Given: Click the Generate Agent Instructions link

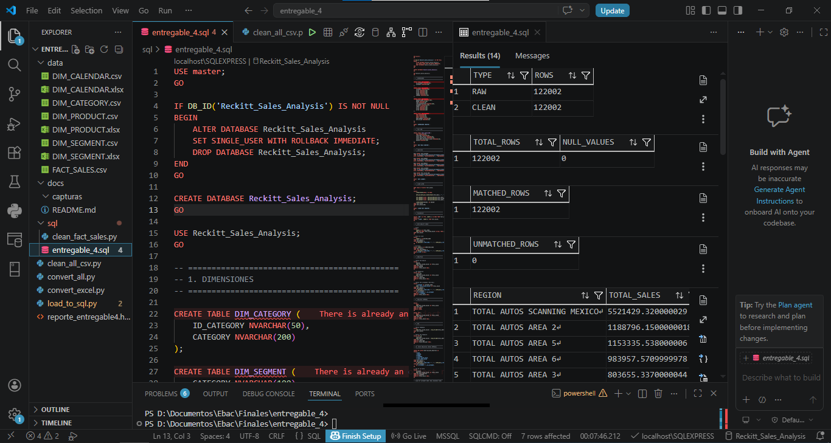Looking at the screenshot, I should (779, 195).
